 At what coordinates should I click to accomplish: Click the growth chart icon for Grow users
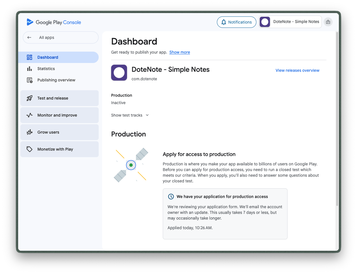[x=29, y=132]
